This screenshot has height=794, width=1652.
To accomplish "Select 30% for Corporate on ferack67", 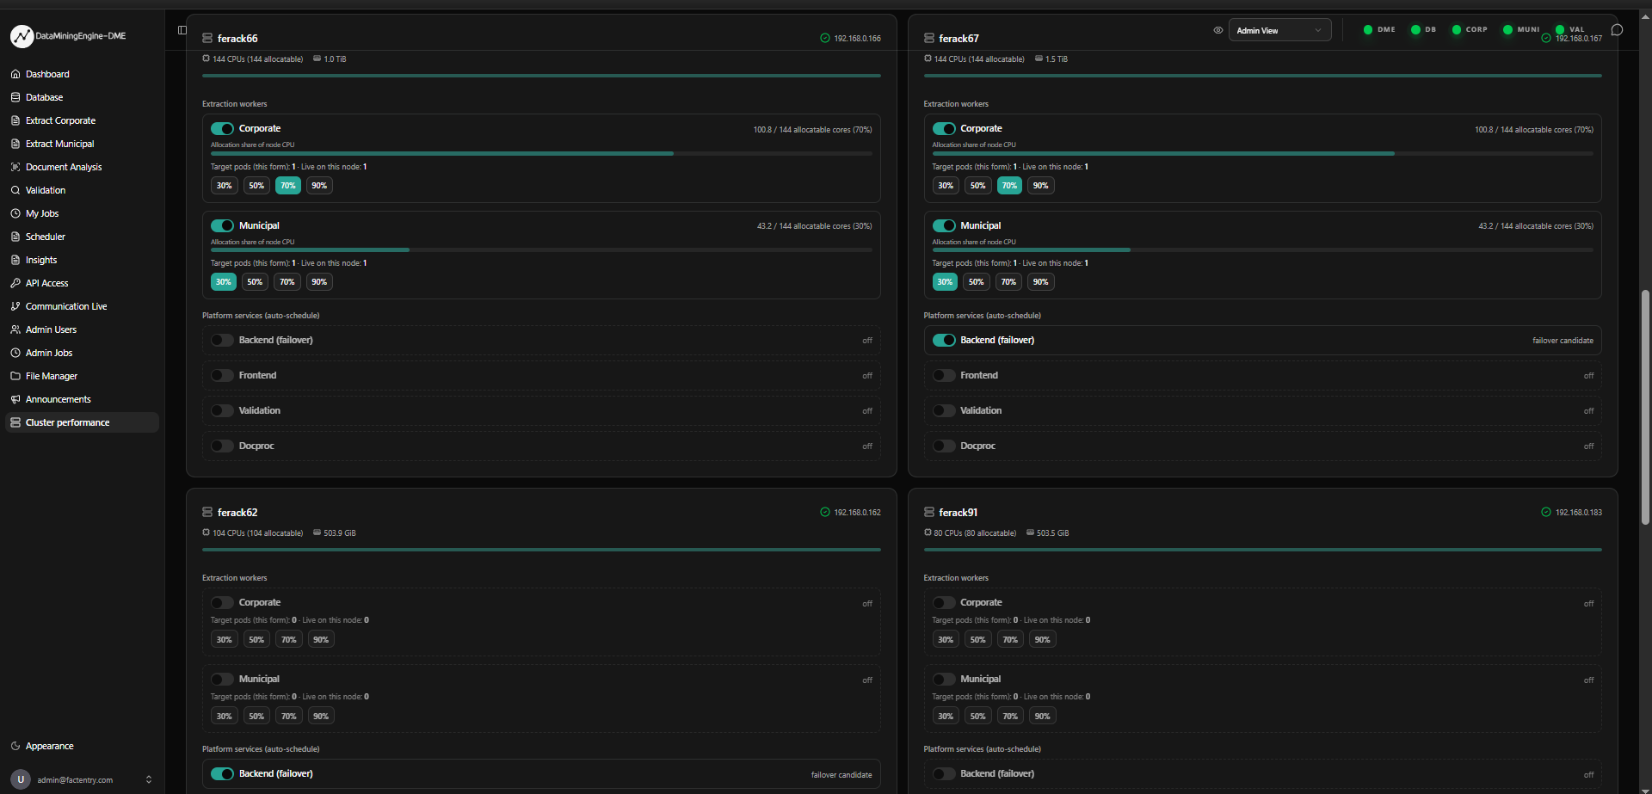I will 946,186.
